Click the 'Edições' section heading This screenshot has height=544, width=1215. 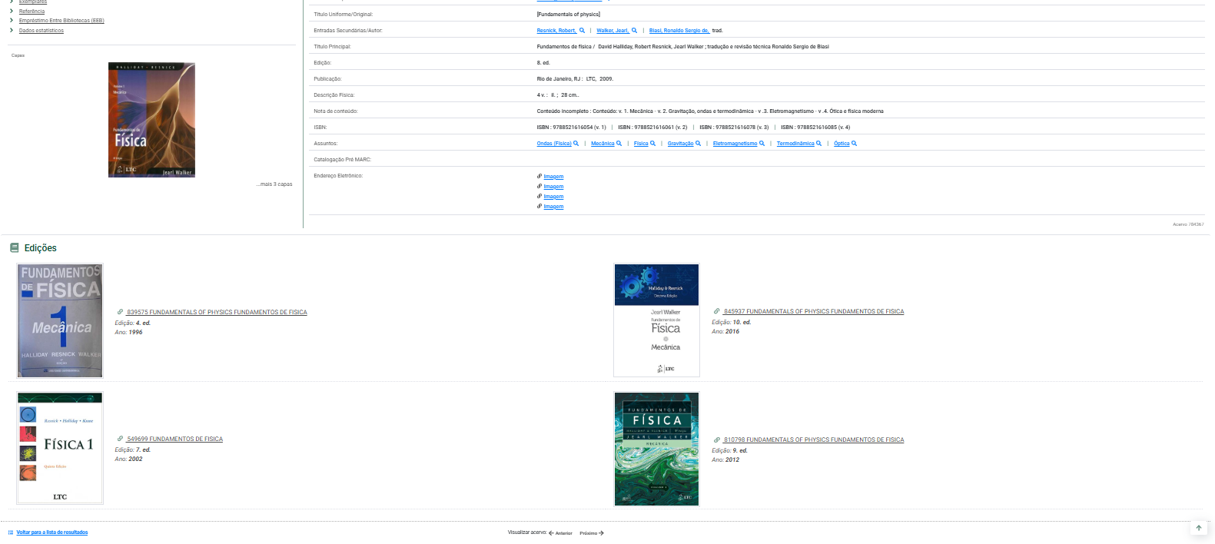coord(41,248)
